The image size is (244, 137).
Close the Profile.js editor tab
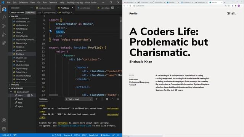point(72,8)
